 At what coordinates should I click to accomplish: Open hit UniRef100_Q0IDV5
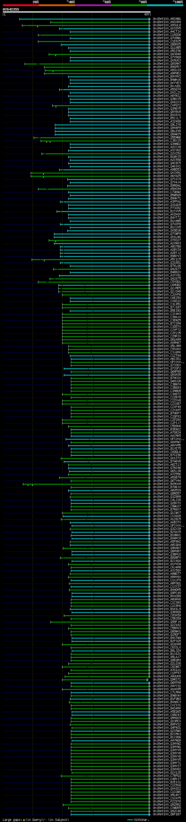coord(167,28)
